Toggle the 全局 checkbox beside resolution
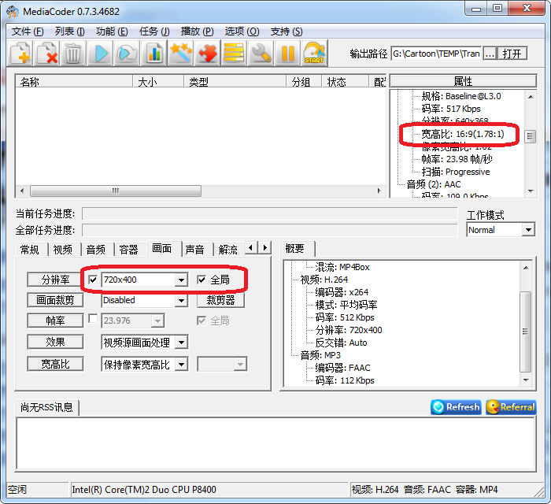This screenshot has width=551, height=504. point(202,280)
